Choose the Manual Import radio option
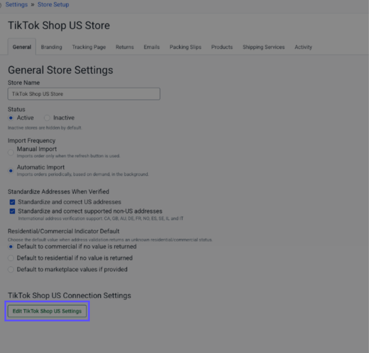Screen dimensions: 369x353 point(11,152)
